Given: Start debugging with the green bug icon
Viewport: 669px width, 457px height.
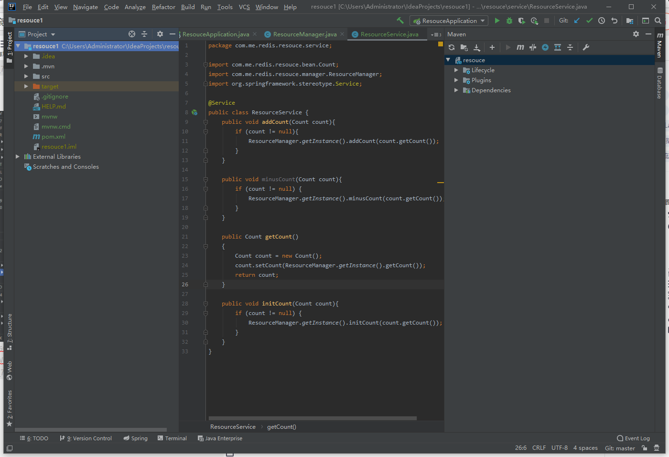Looking at the screenshot, I should tap(509, 21).
